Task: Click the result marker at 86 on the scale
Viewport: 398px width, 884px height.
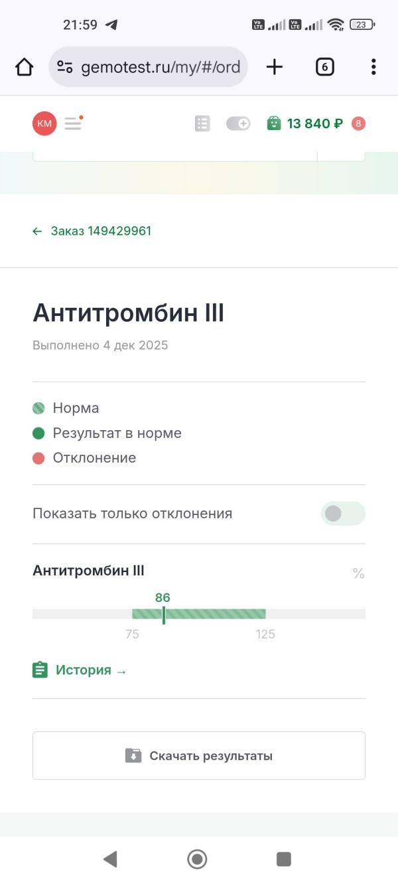Action: (163, 613)
